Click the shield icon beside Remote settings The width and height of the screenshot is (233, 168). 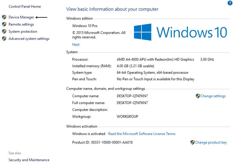(x=4, y=24)
